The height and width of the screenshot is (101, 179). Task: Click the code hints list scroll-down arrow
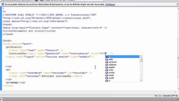tap(141, 80)
